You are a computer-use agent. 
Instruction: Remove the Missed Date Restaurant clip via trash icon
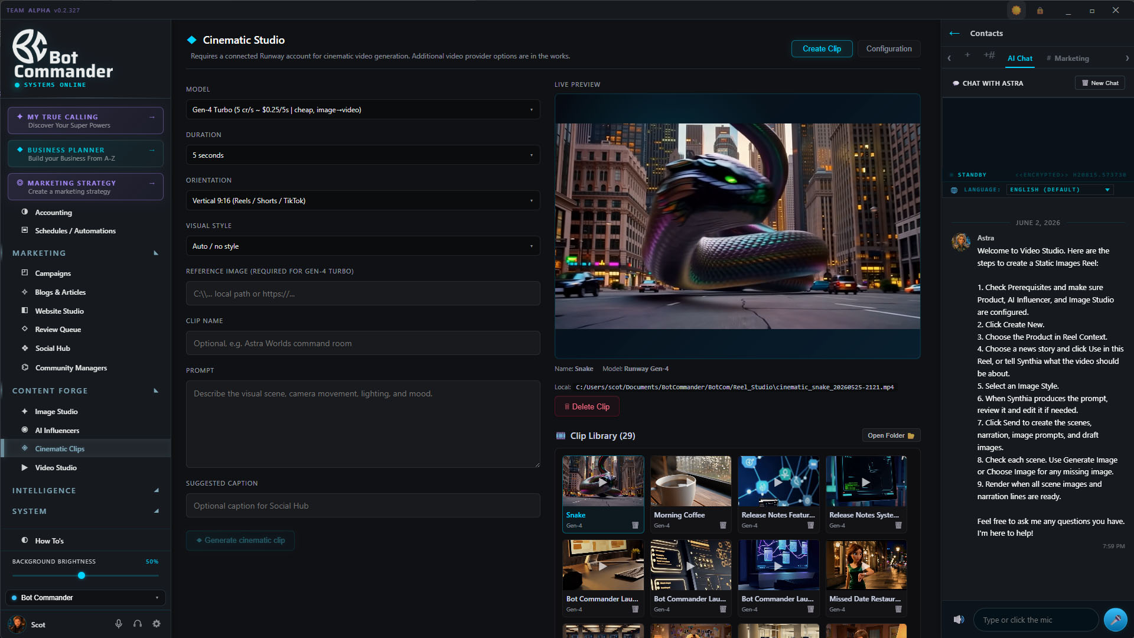click(898, 609)
